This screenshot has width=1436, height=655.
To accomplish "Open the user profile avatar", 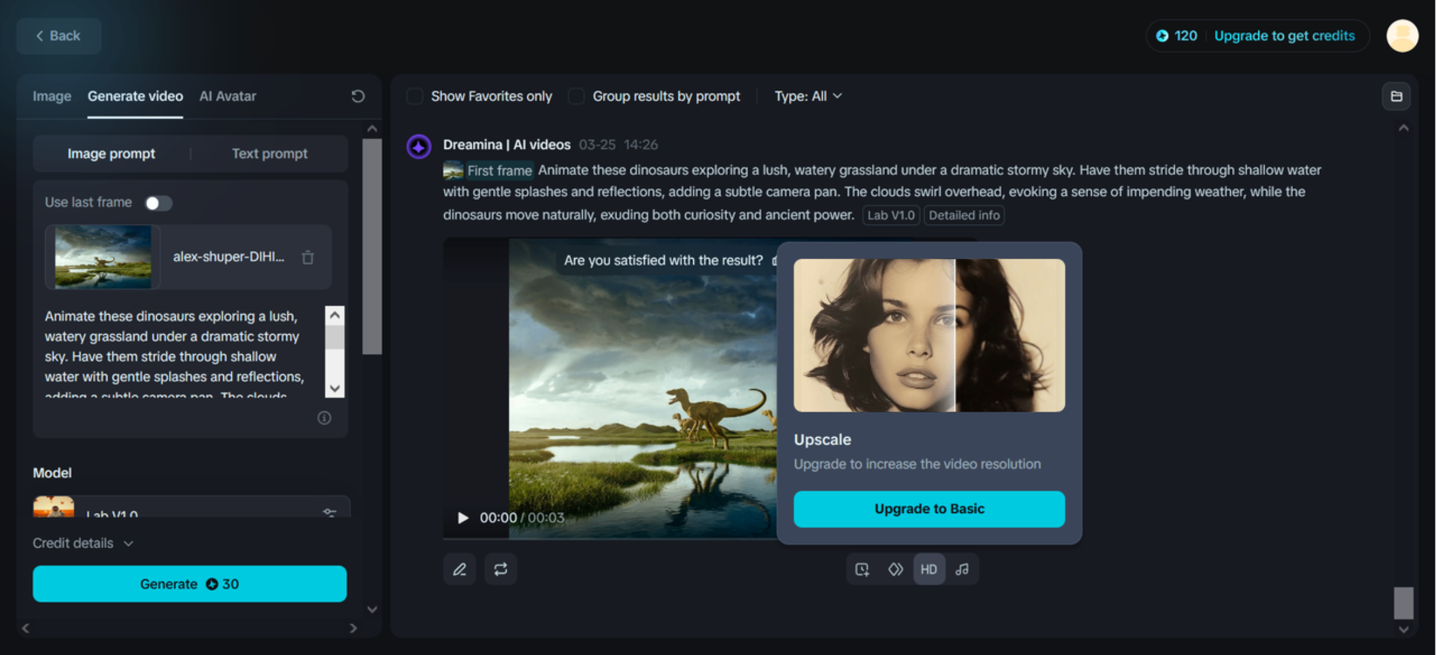I will pyautogui.click(x=1402, y=36).
